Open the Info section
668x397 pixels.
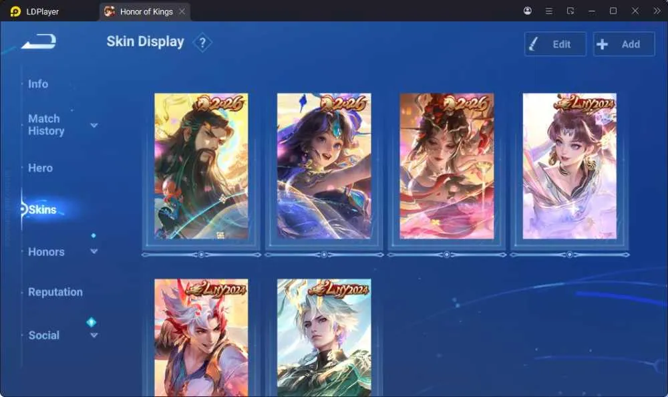click(38, 84)
